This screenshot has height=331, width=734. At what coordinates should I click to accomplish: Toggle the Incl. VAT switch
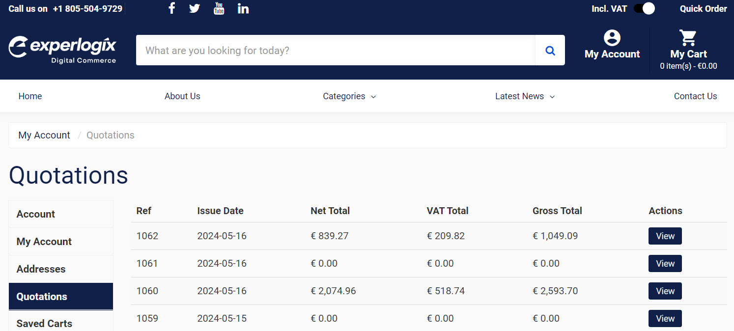click(x=644, y=8)
